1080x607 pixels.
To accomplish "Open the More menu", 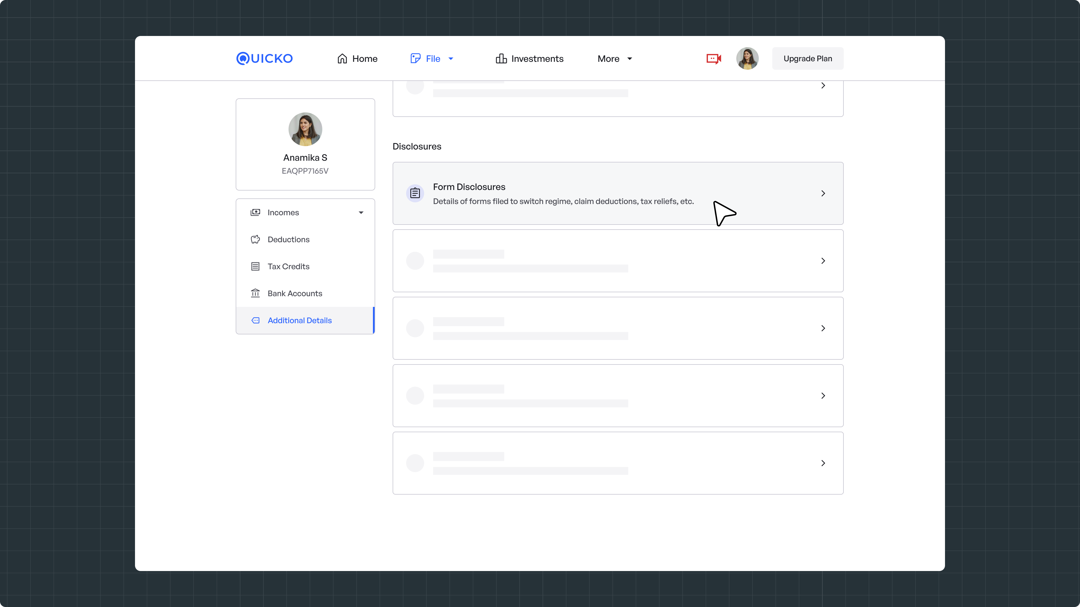I will pos(615,59).
